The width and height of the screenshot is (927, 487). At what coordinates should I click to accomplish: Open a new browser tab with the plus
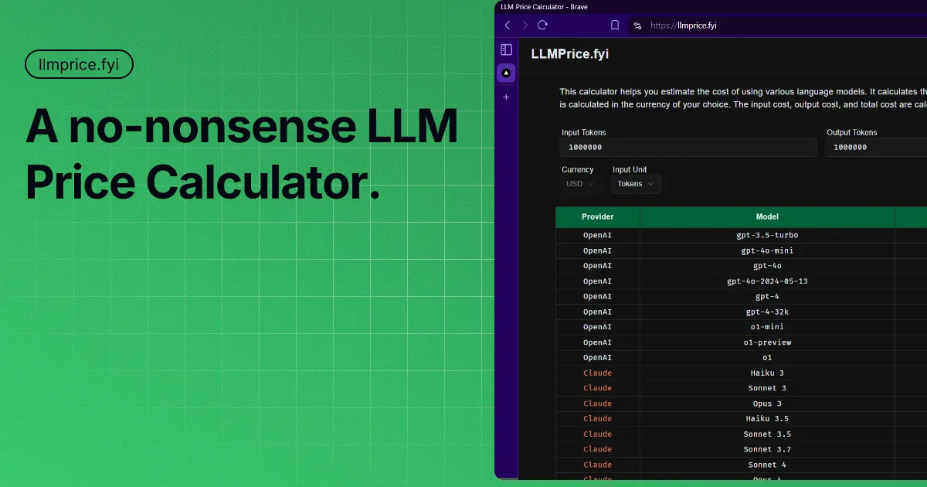tap(506, 97)
